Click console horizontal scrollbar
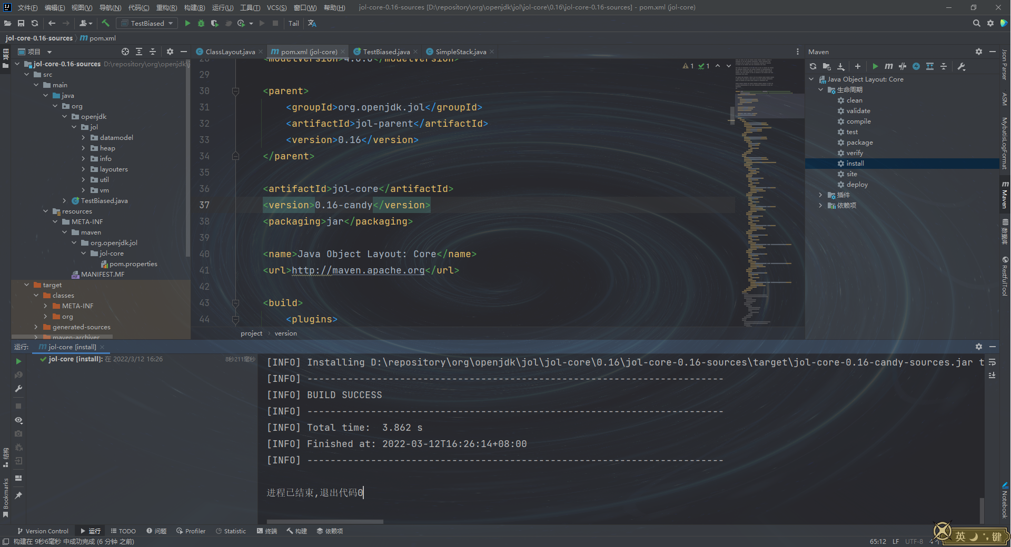The image size is (1011, 547). tap(325, 522)
